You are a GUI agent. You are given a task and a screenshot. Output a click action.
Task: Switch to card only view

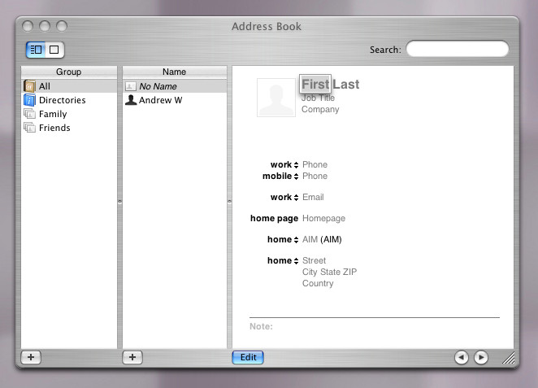coord(54,50)
